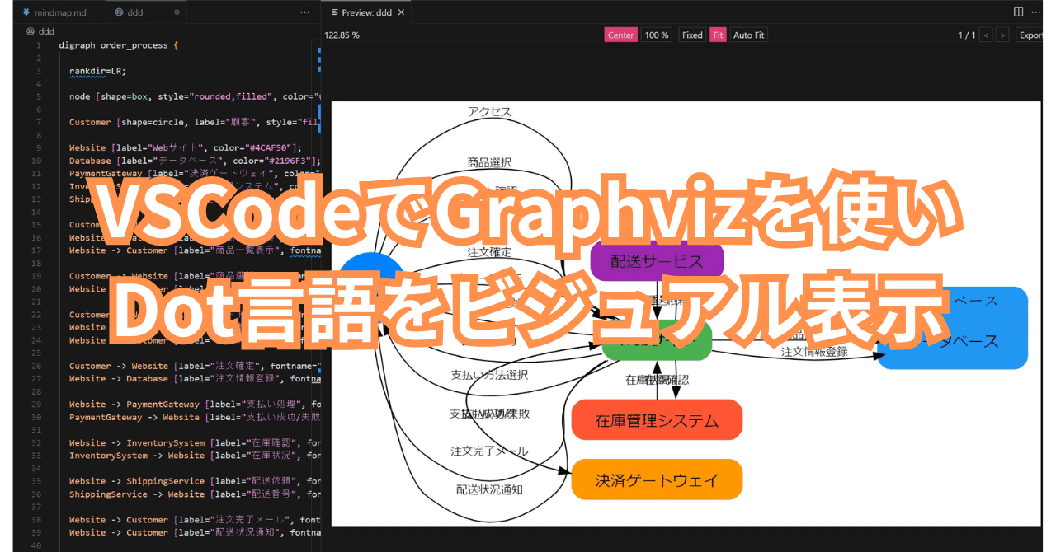Viewport: 1056px width, 552px height.
Task: Select the ddd editor tab
Action: click(x=136, y=12)
